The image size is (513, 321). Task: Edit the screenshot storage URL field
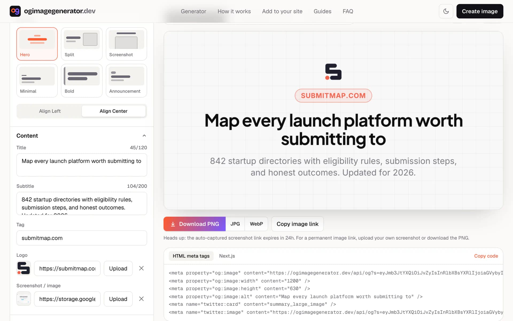[67, 299]
